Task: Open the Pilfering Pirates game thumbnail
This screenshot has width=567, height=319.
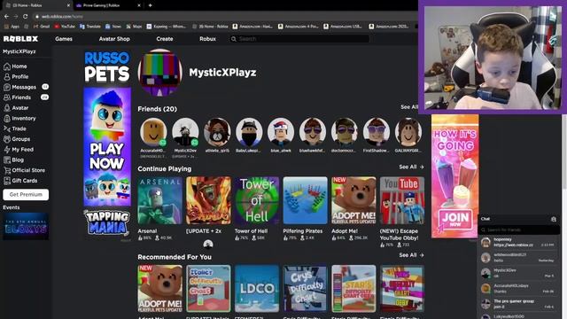Action: click(x=305, y=201)
